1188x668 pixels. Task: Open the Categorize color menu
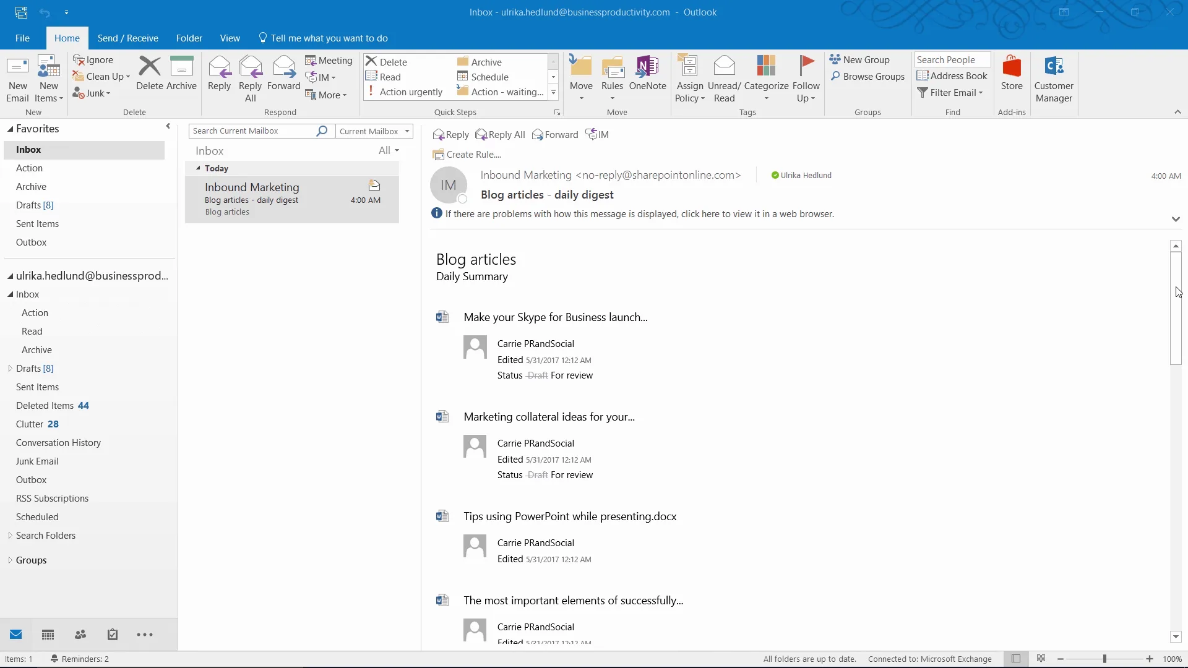(766, 78)
